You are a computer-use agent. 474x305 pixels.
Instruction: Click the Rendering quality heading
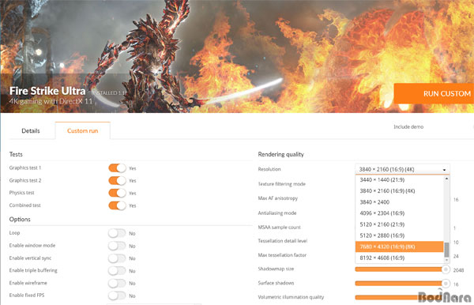(280, 154)
